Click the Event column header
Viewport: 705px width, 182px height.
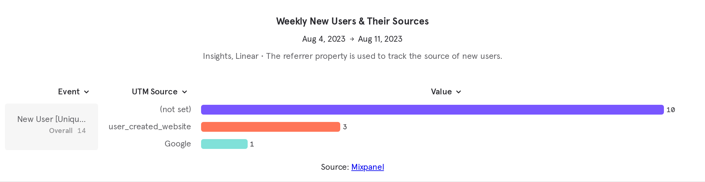click(x=69, y=92)
